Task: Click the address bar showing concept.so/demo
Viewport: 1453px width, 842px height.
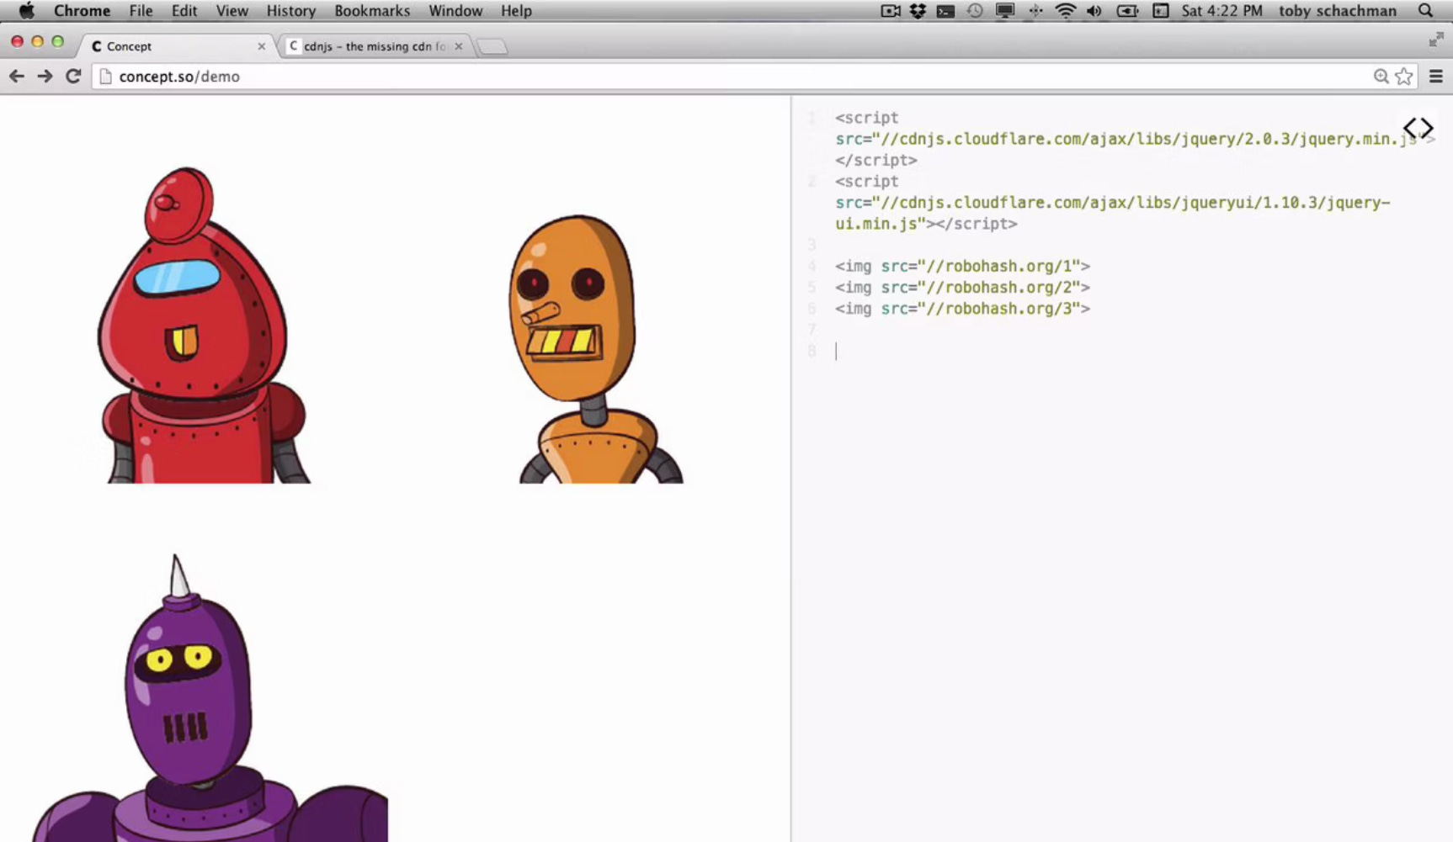Action: click(x=732, y=77)
